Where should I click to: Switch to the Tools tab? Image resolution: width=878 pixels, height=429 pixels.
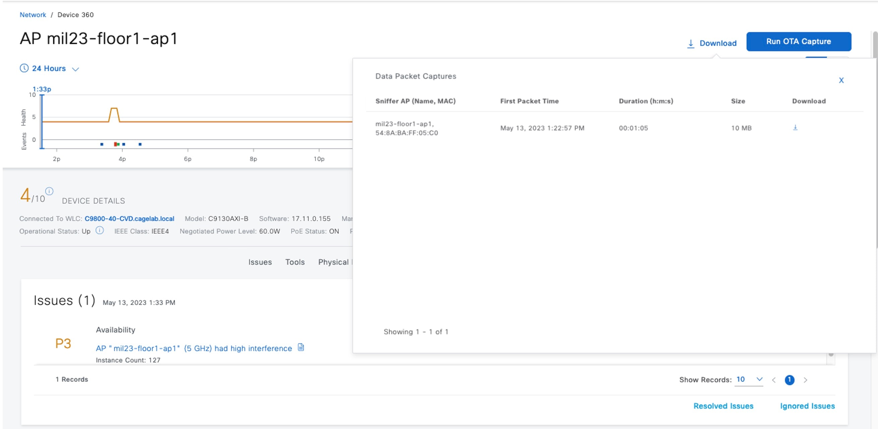pyautogui.click(x=295, y=262)
